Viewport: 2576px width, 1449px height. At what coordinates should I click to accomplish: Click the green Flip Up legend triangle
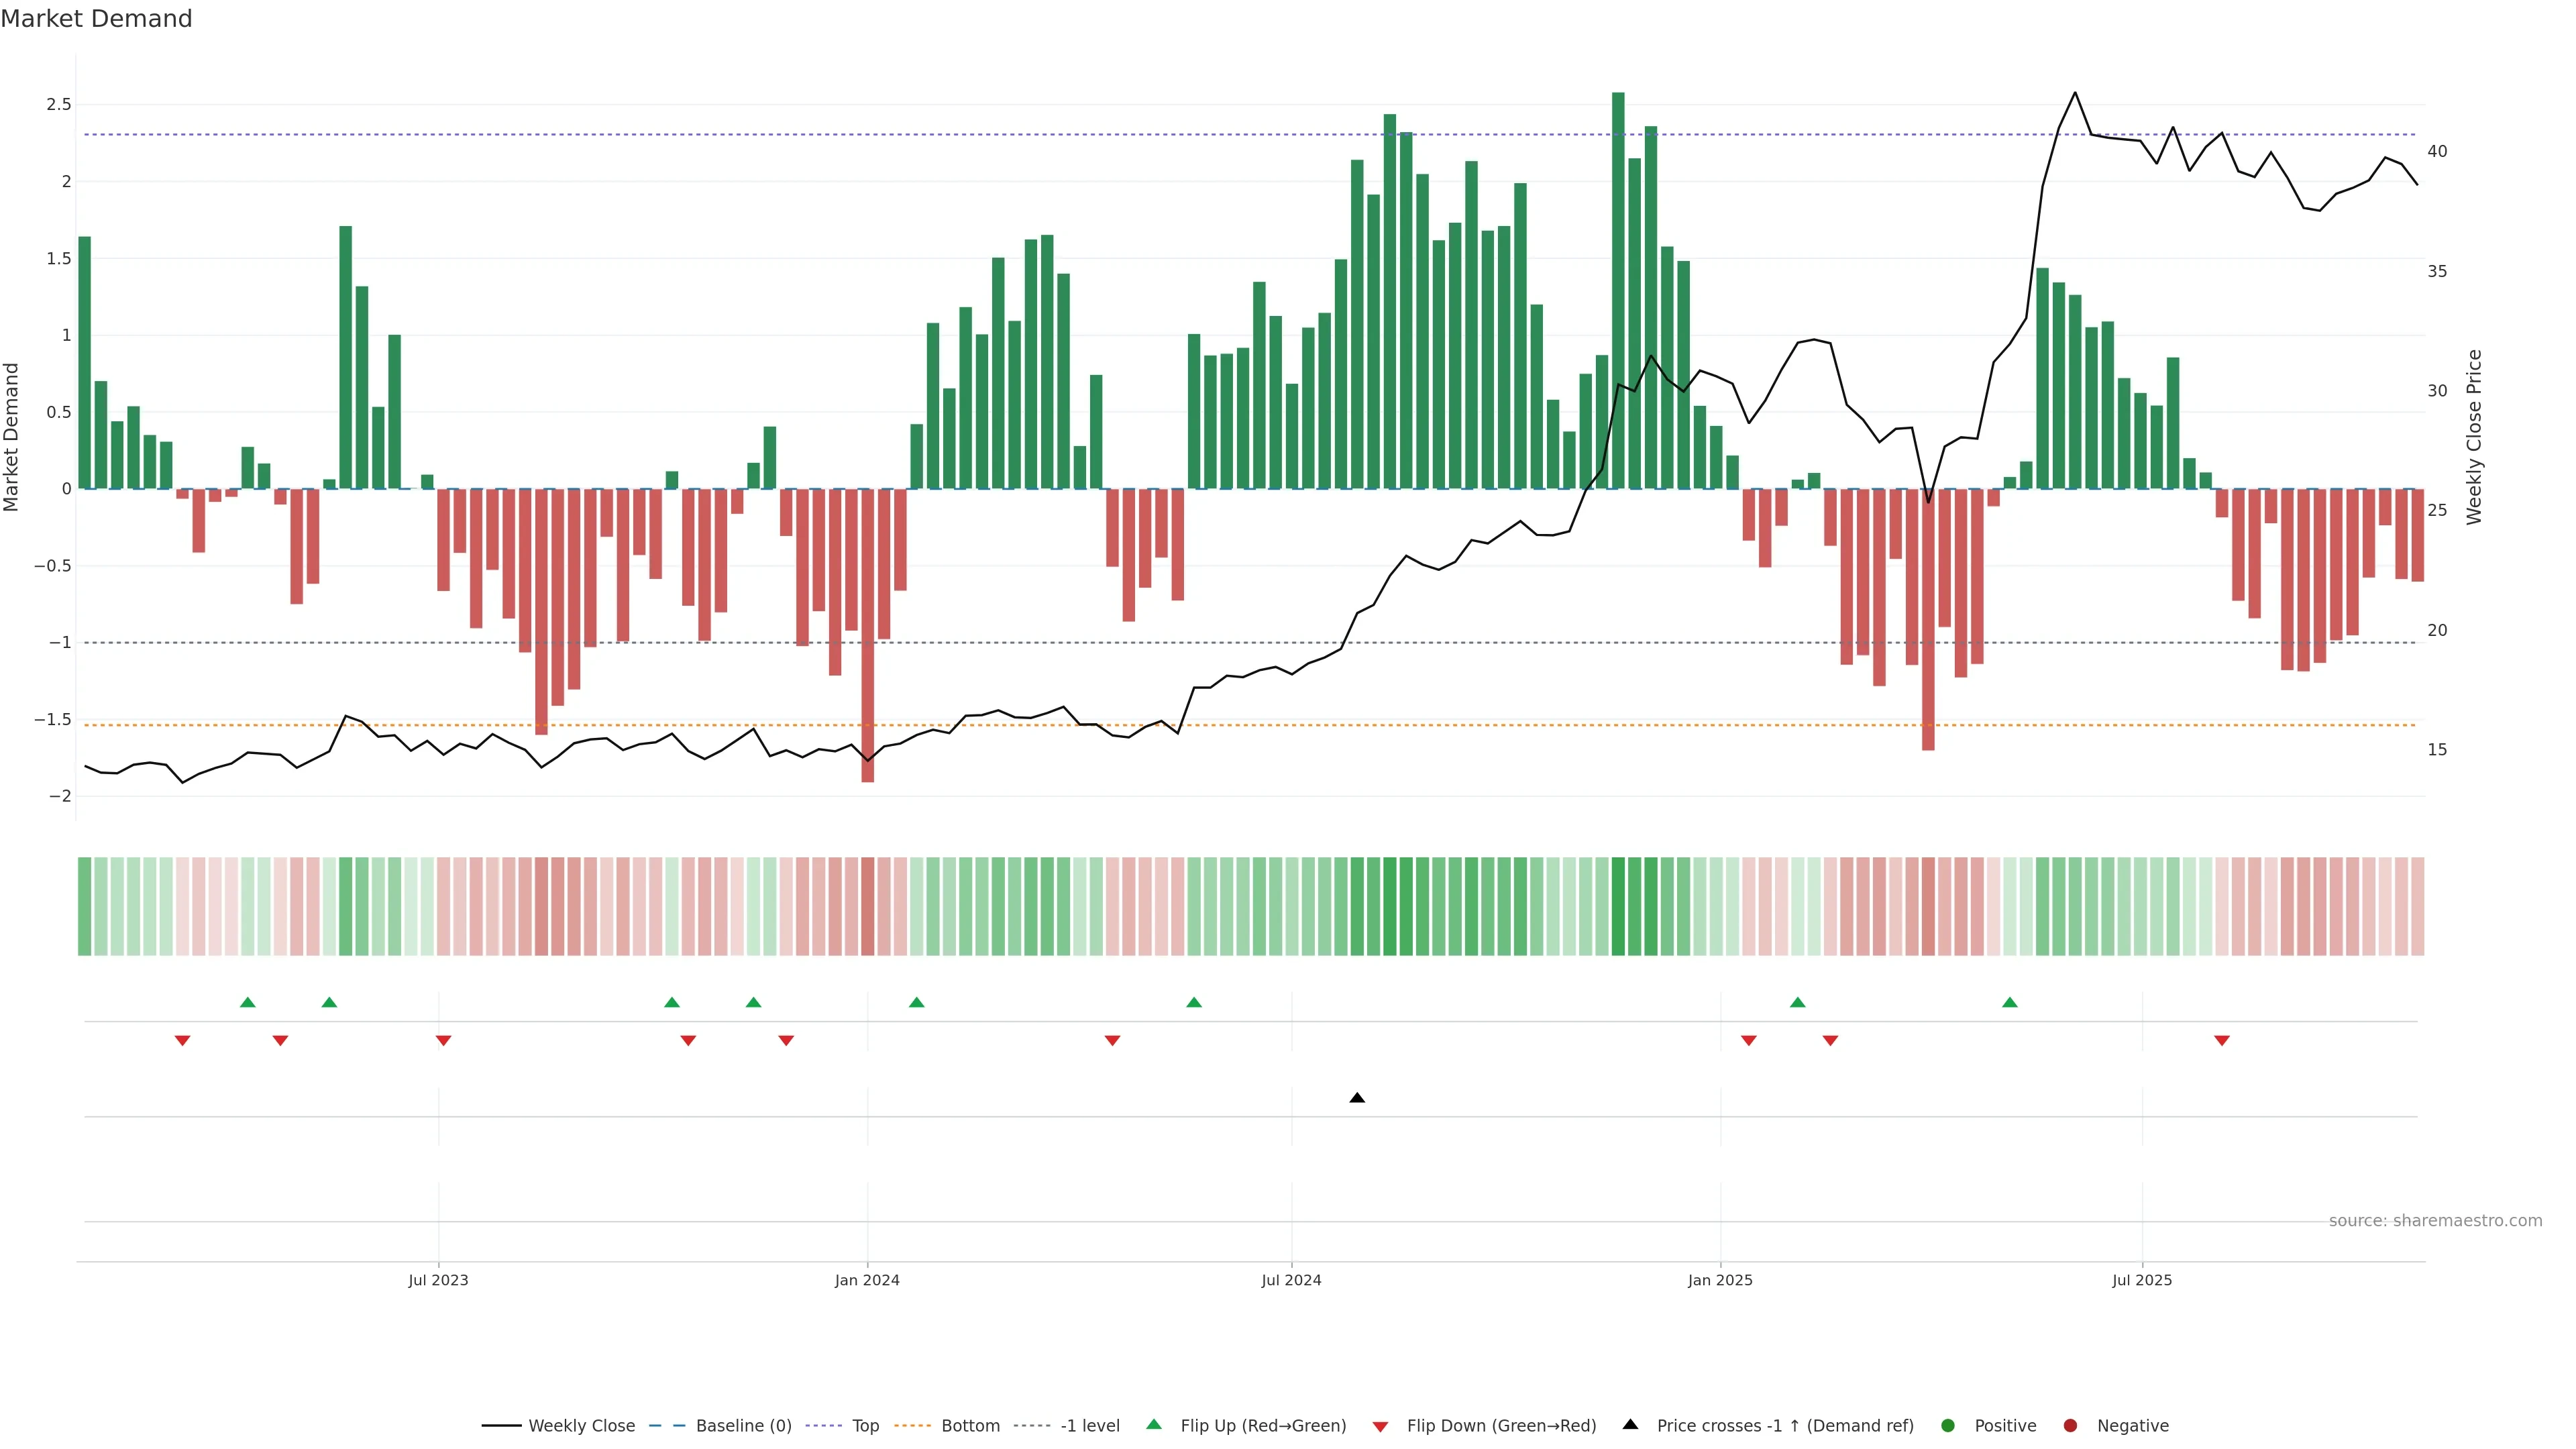(1153, 1424)
